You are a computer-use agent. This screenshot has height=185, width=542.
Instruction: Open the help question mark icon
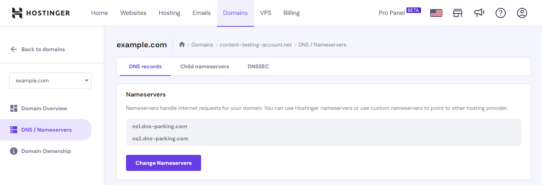pyautogui.click(x=501, y=13)
